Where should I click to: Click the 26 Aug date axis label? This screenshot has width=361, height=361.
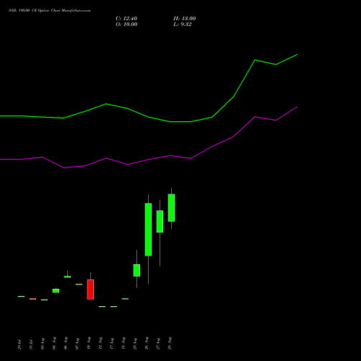pyautogui.click(x=147, y=343)
